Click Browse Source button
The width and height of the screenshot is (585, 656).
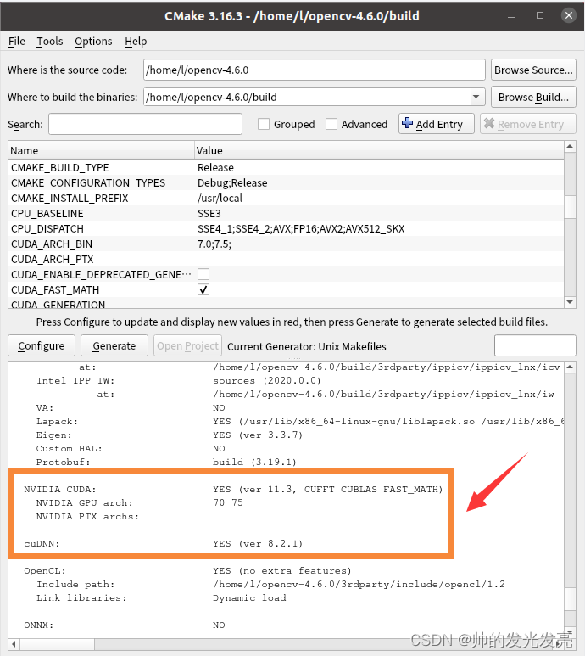click(x=533, y=70)
